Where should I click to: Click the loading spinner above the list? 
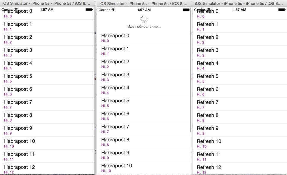coord(144,19)
